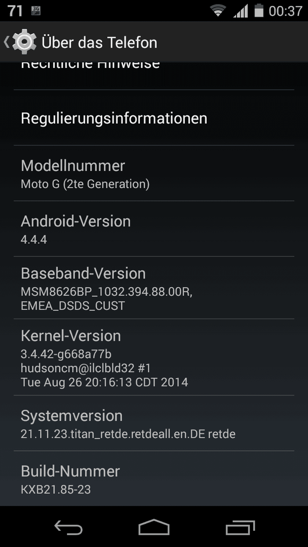Tap the battery status icon

259,11
